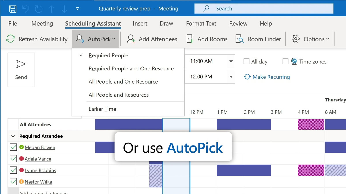This screenshot has width=346, height=194.
Task: Switch to the Insert ribbon tab
Action: coord(140,24)
